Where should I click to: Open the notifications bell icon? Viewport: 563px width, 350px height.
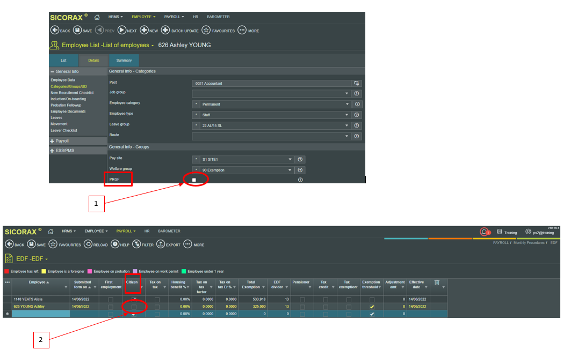pyautogui.click(x=484, y=232)
